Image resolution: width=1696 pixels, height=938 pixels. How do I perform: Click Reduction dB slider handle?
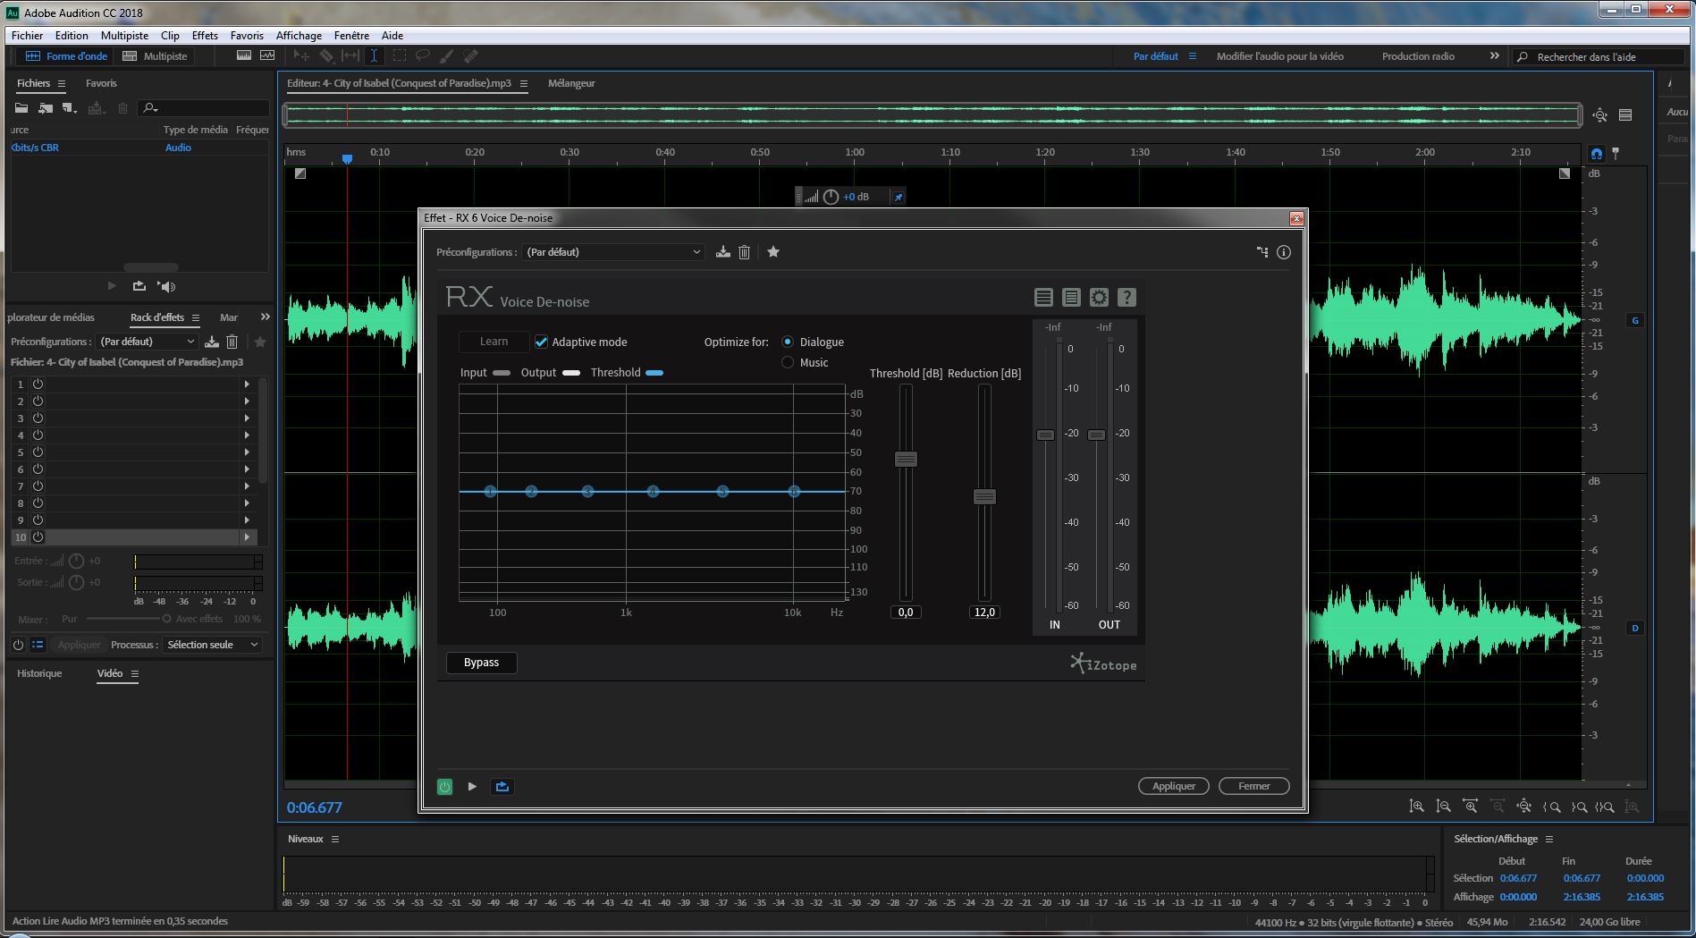[984, 496]
